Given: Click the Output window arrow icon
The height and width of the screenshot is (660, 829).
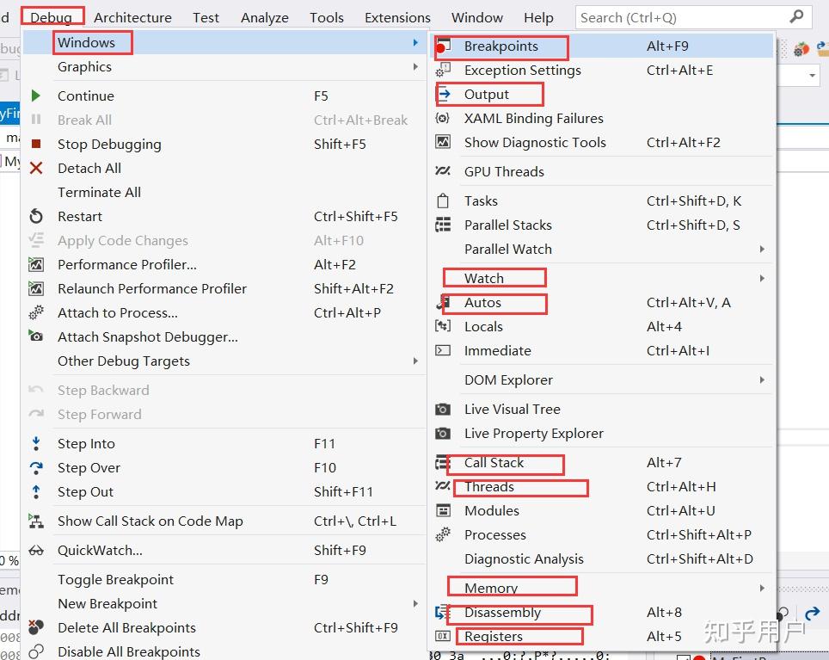Looking at the screenshot, I should [444, 94].
